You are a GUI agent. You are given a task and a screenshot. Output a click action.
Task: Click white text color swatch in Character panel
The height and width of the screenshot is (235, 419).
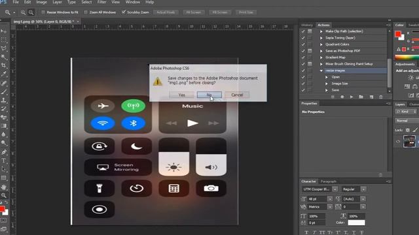pyautogui.click(x=356, y=223)
